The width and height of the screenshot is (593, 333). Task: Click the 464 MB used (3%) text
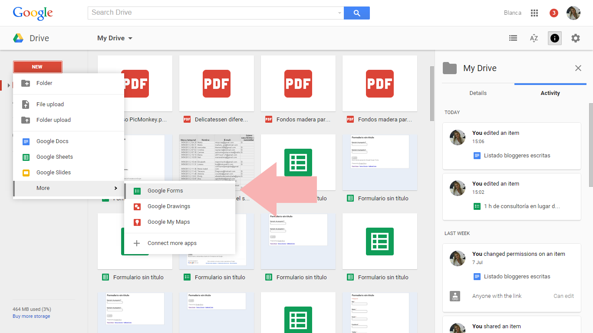pyautogui.click(x=32, y=309)
